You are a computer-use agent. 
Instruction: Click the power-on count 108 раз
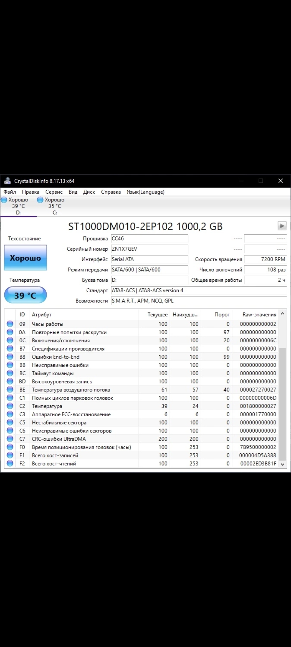point(265,270)
